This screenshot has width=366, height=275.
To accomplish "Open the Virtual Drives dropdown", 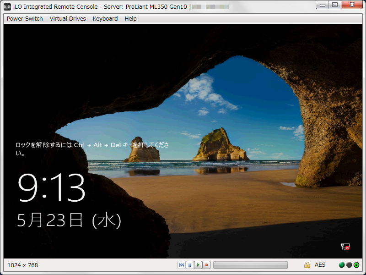I will click(67, 18).
